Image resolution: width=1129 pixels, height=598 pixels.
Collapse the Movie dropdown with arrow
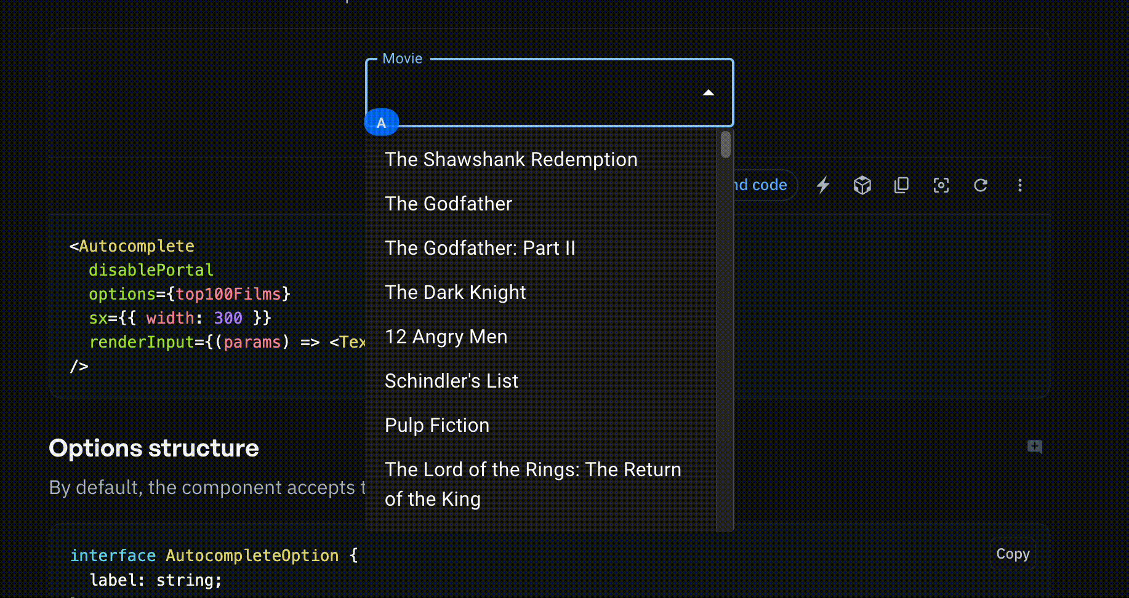click(x=709, y=93)
